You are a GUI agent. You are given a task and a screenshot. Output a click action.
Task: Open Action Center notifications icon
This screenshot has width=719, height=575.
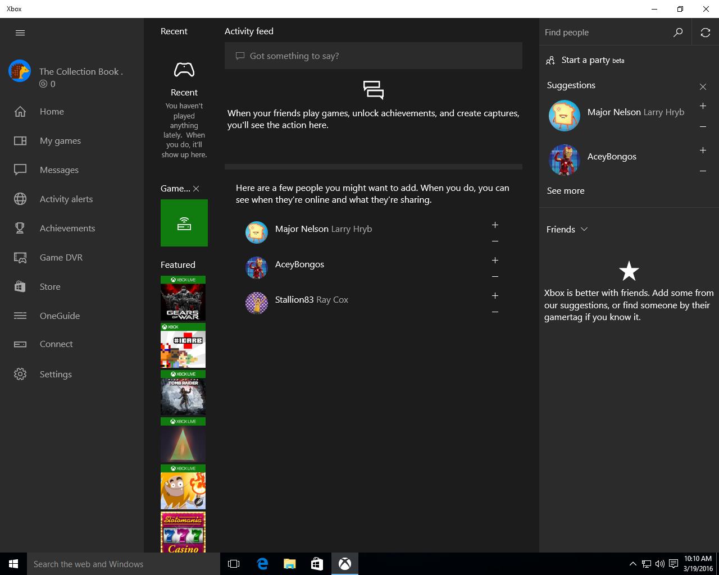[x=674, y=564]
